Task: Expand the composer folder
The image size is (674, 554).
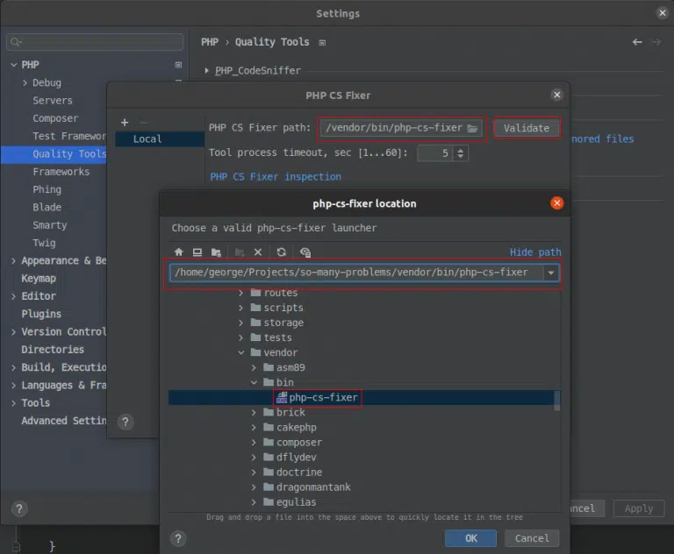Action: click(x=254, y=443)
